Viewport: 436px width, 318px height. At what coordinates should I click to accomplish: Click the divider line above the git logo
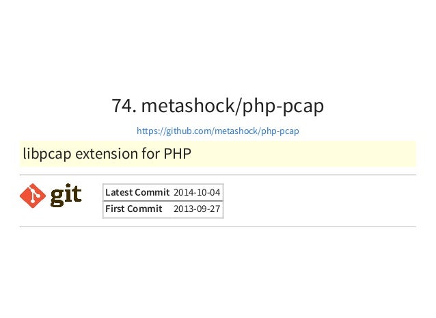[218, 175]
